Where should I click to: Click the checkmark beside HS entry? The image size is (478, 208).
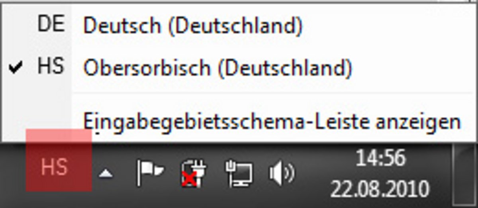click(16, 68)
